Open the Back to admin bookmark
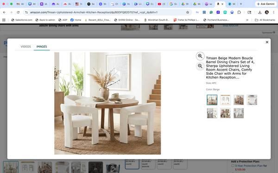The height and width of the screenshot is (173, 278). (45, 20)
